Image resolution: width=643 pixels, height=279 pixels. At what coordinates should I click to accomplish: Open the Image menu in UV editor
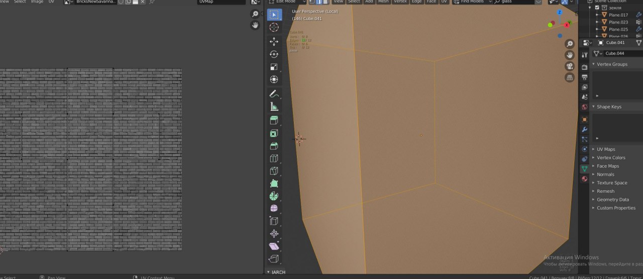pos(37,2)
